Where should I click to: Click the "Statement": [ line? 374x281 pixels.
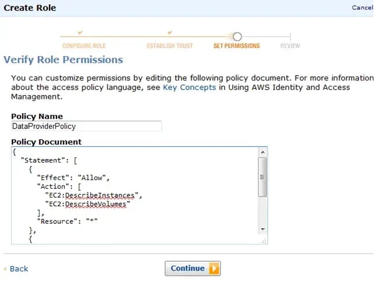[x=49, y=160]
